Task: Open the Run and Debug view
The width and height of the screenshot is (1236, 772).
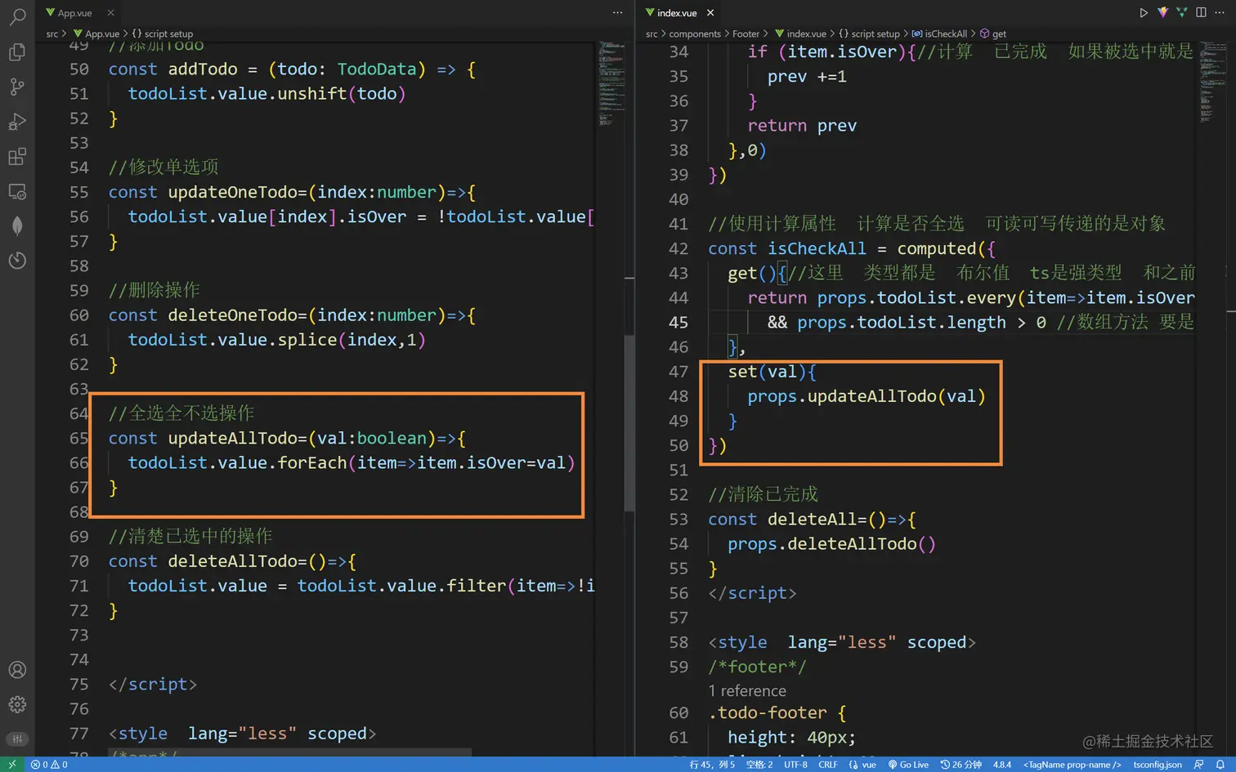Action: coord(17,122)
